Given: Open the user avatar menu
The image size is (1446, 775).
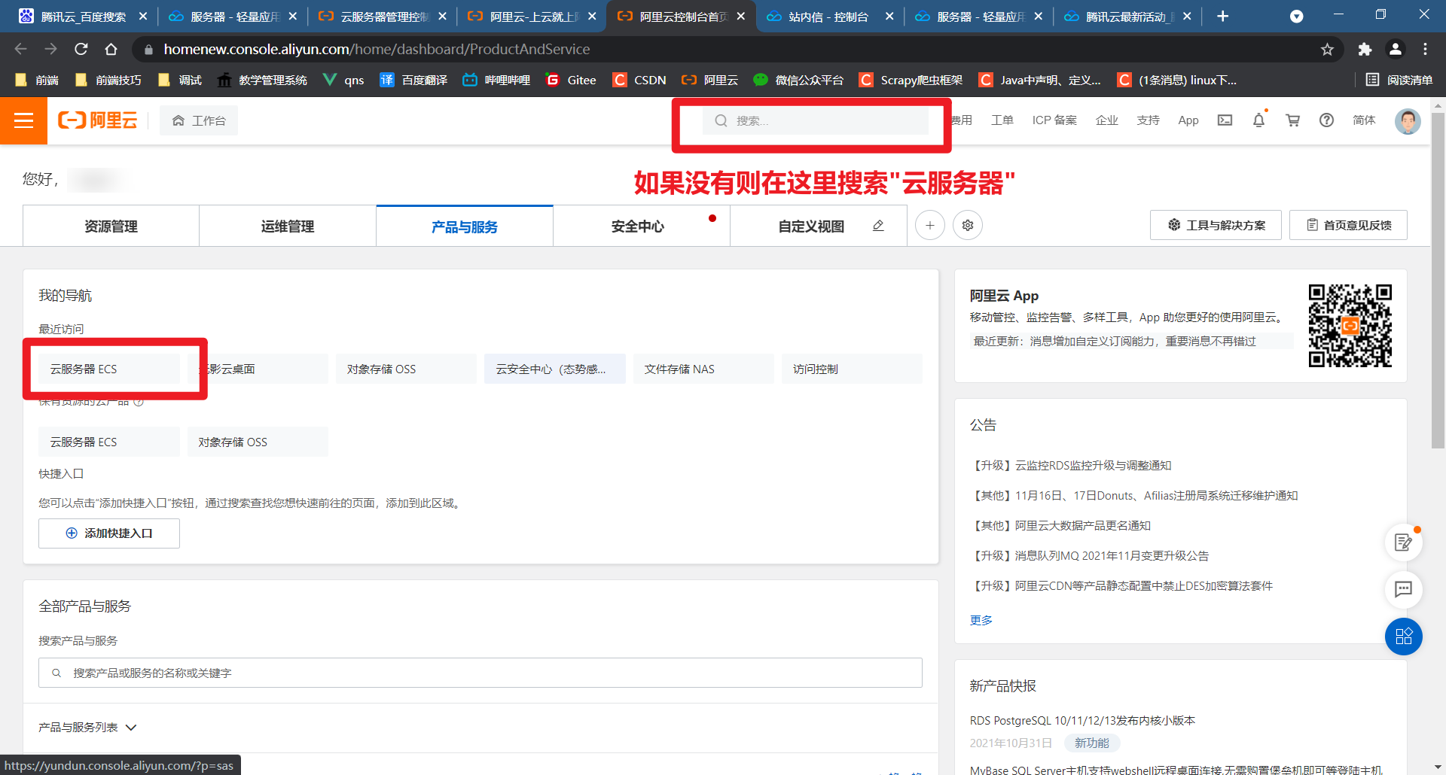Looking at the screenshot, I should point(1407,120).
